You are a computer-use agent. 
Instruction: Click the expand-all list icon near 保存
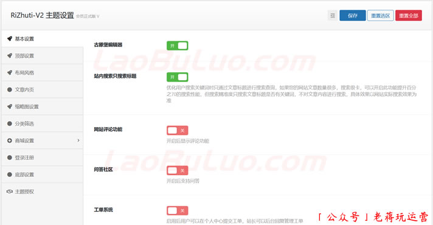[333, 15]
